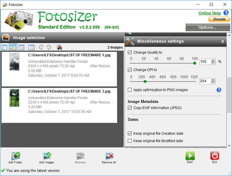
Task: Open the Online Help link
Action: click(x=210, y=13)
